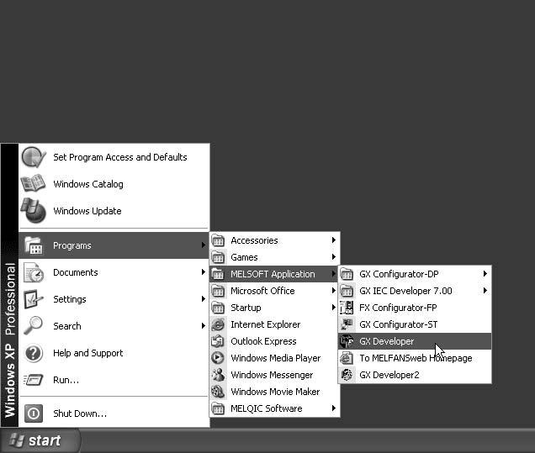Choose the Windows Movie Maker entry
The image size is (535, 453).
274,392
